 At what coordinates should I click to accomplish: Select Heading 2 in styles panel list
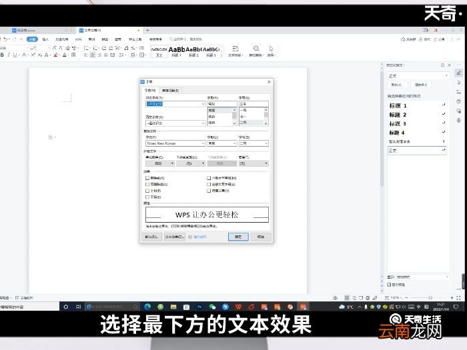(x=417, y=115)
